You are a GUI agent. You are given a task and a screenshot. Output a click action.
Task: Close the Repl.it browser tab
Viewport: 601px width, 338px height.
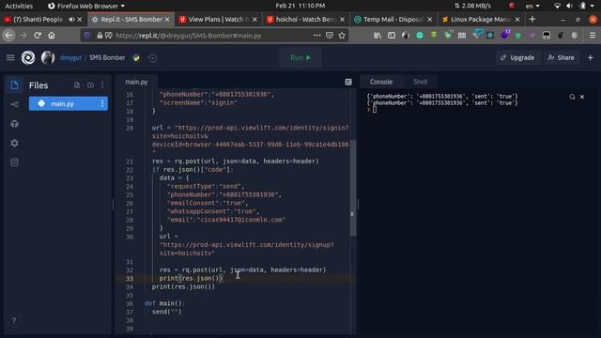167,19
